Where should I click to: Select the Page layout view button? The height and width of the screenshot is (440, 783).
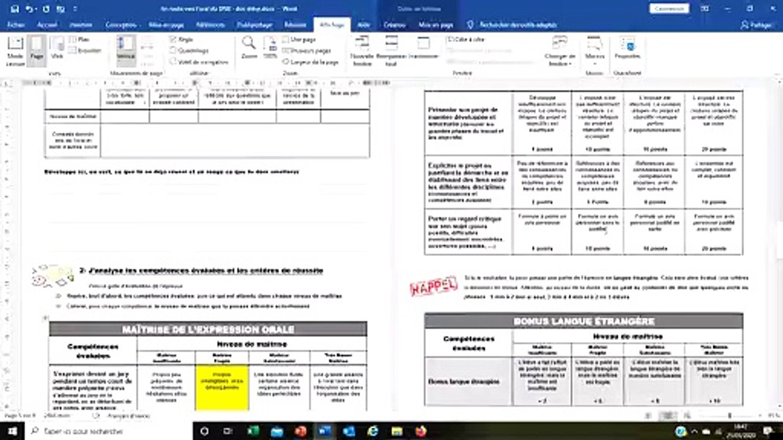[x=37, y=50]
